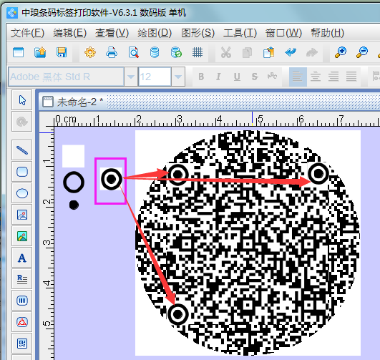Click the Adobe 黑体 Std R font field
380x360 pixels.
[x=66, y=77]
